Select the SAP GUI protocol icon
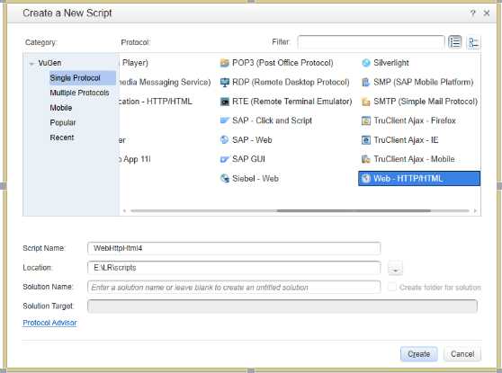 (x=225, y=159)
